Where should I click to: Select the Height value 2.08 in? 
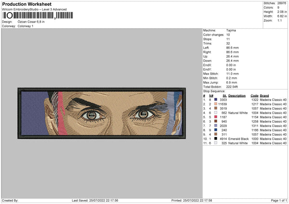[282, 12]
